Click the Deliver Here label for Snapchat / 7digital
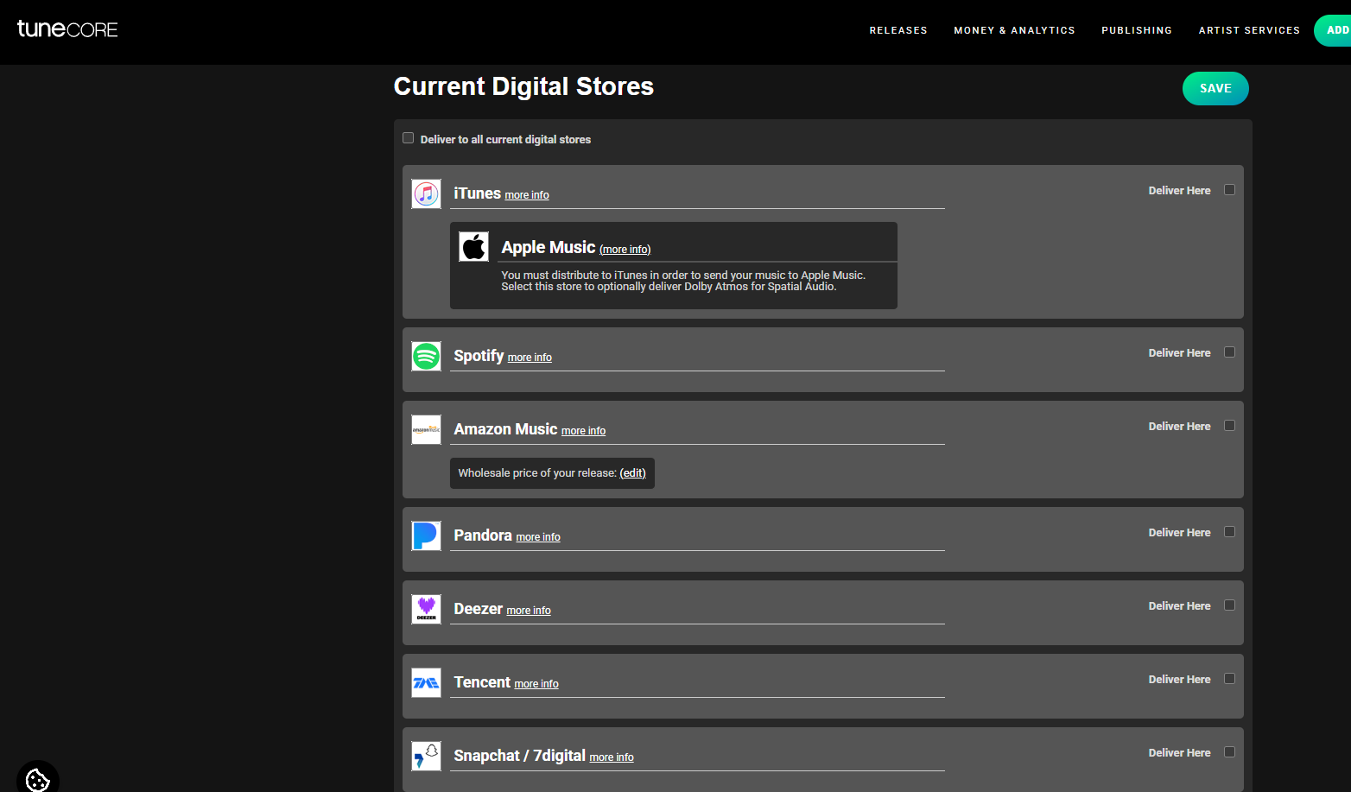The width and height of the screenshot is (1351, 792). click(1179, 753)
